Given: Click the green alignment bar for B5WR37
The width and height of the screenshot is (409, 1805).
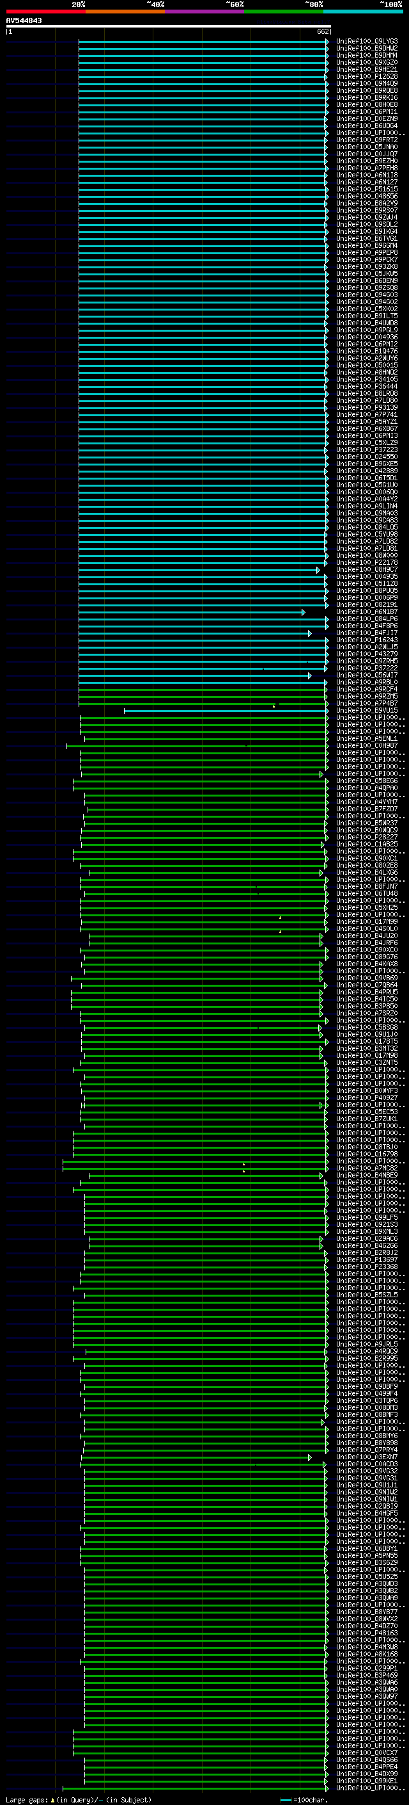Looking at the screenshot, I should pyautogui.click(x=205, y=823).
